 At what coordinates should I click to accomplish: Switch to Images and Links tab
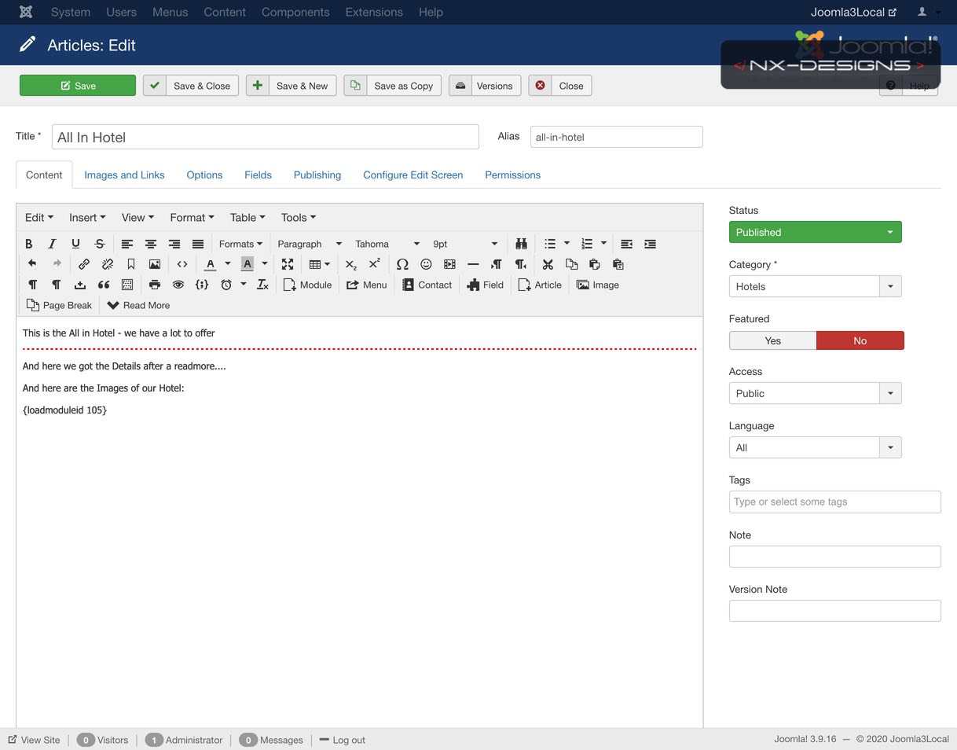[x=124, y=175]
